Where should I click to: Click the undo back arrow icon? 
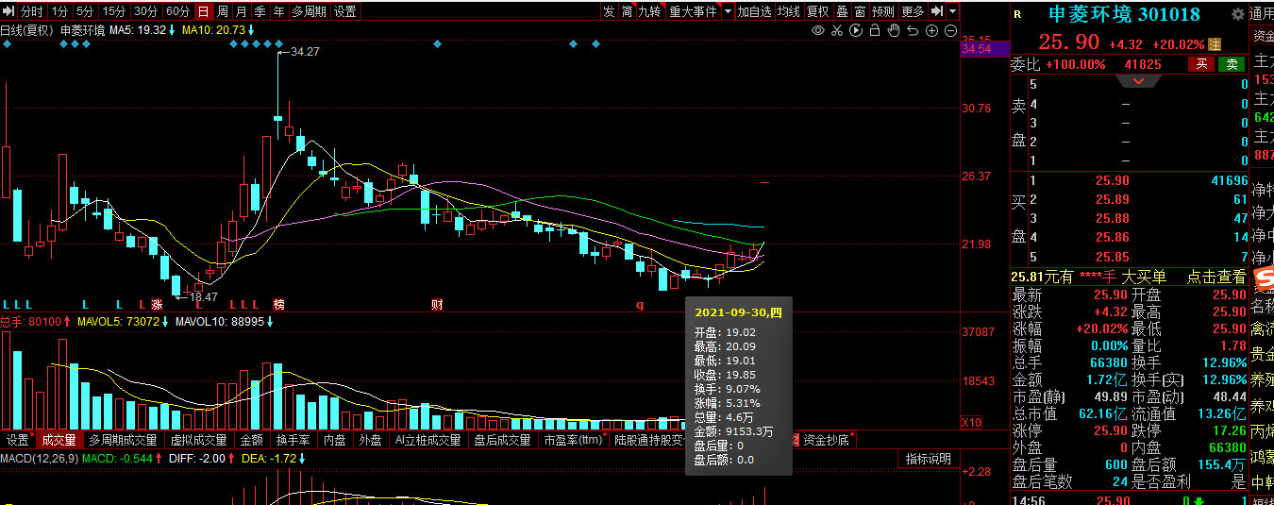[x=912, y=30]
